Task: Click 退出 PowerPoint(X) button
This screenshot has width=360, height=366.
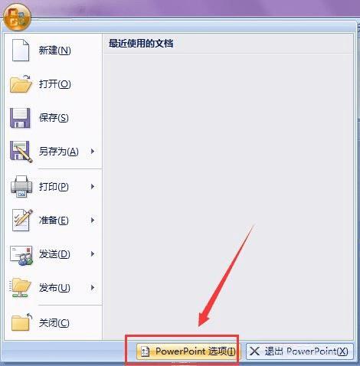Action: (x=300, y=351)
